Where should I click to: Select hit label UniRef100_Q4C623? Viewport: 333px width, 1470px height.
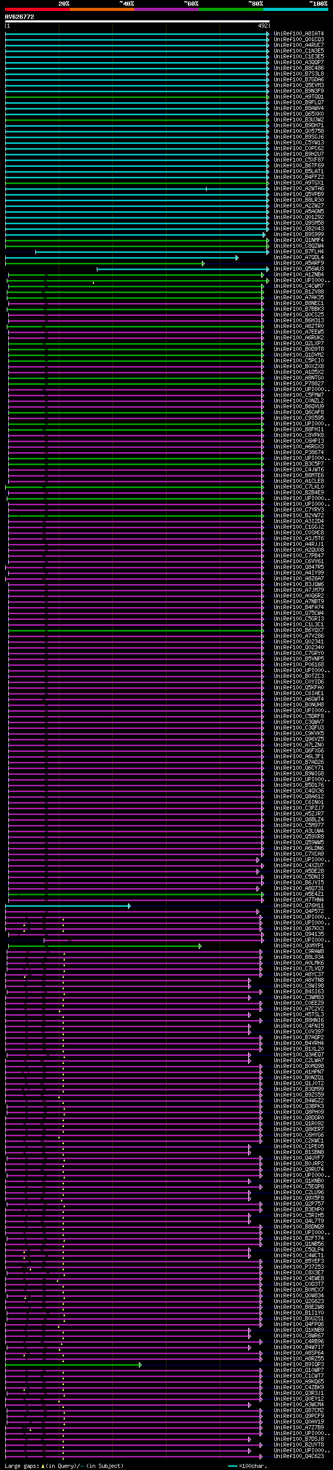298,1456
